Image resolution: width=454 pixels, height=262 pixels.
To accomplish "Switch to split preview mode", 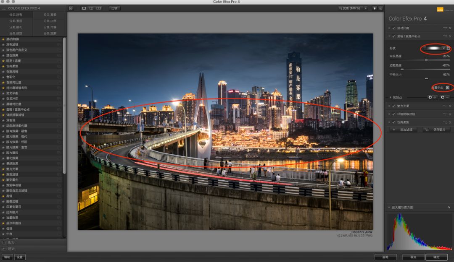I will point(91,8).
